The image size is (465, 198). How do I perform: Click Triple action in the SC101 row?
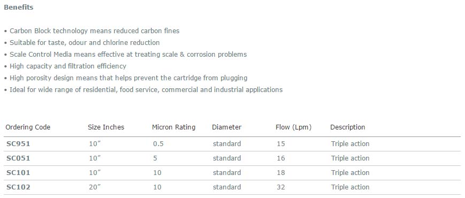[350, 173]
